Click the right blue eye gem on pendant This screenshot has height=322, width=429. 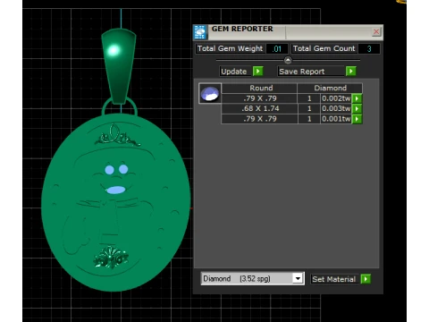click(123, 169)
